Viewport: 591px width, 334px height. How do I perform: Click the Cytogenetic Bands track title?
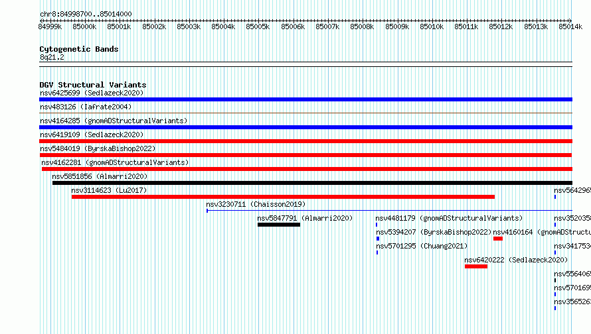[79, 49]
